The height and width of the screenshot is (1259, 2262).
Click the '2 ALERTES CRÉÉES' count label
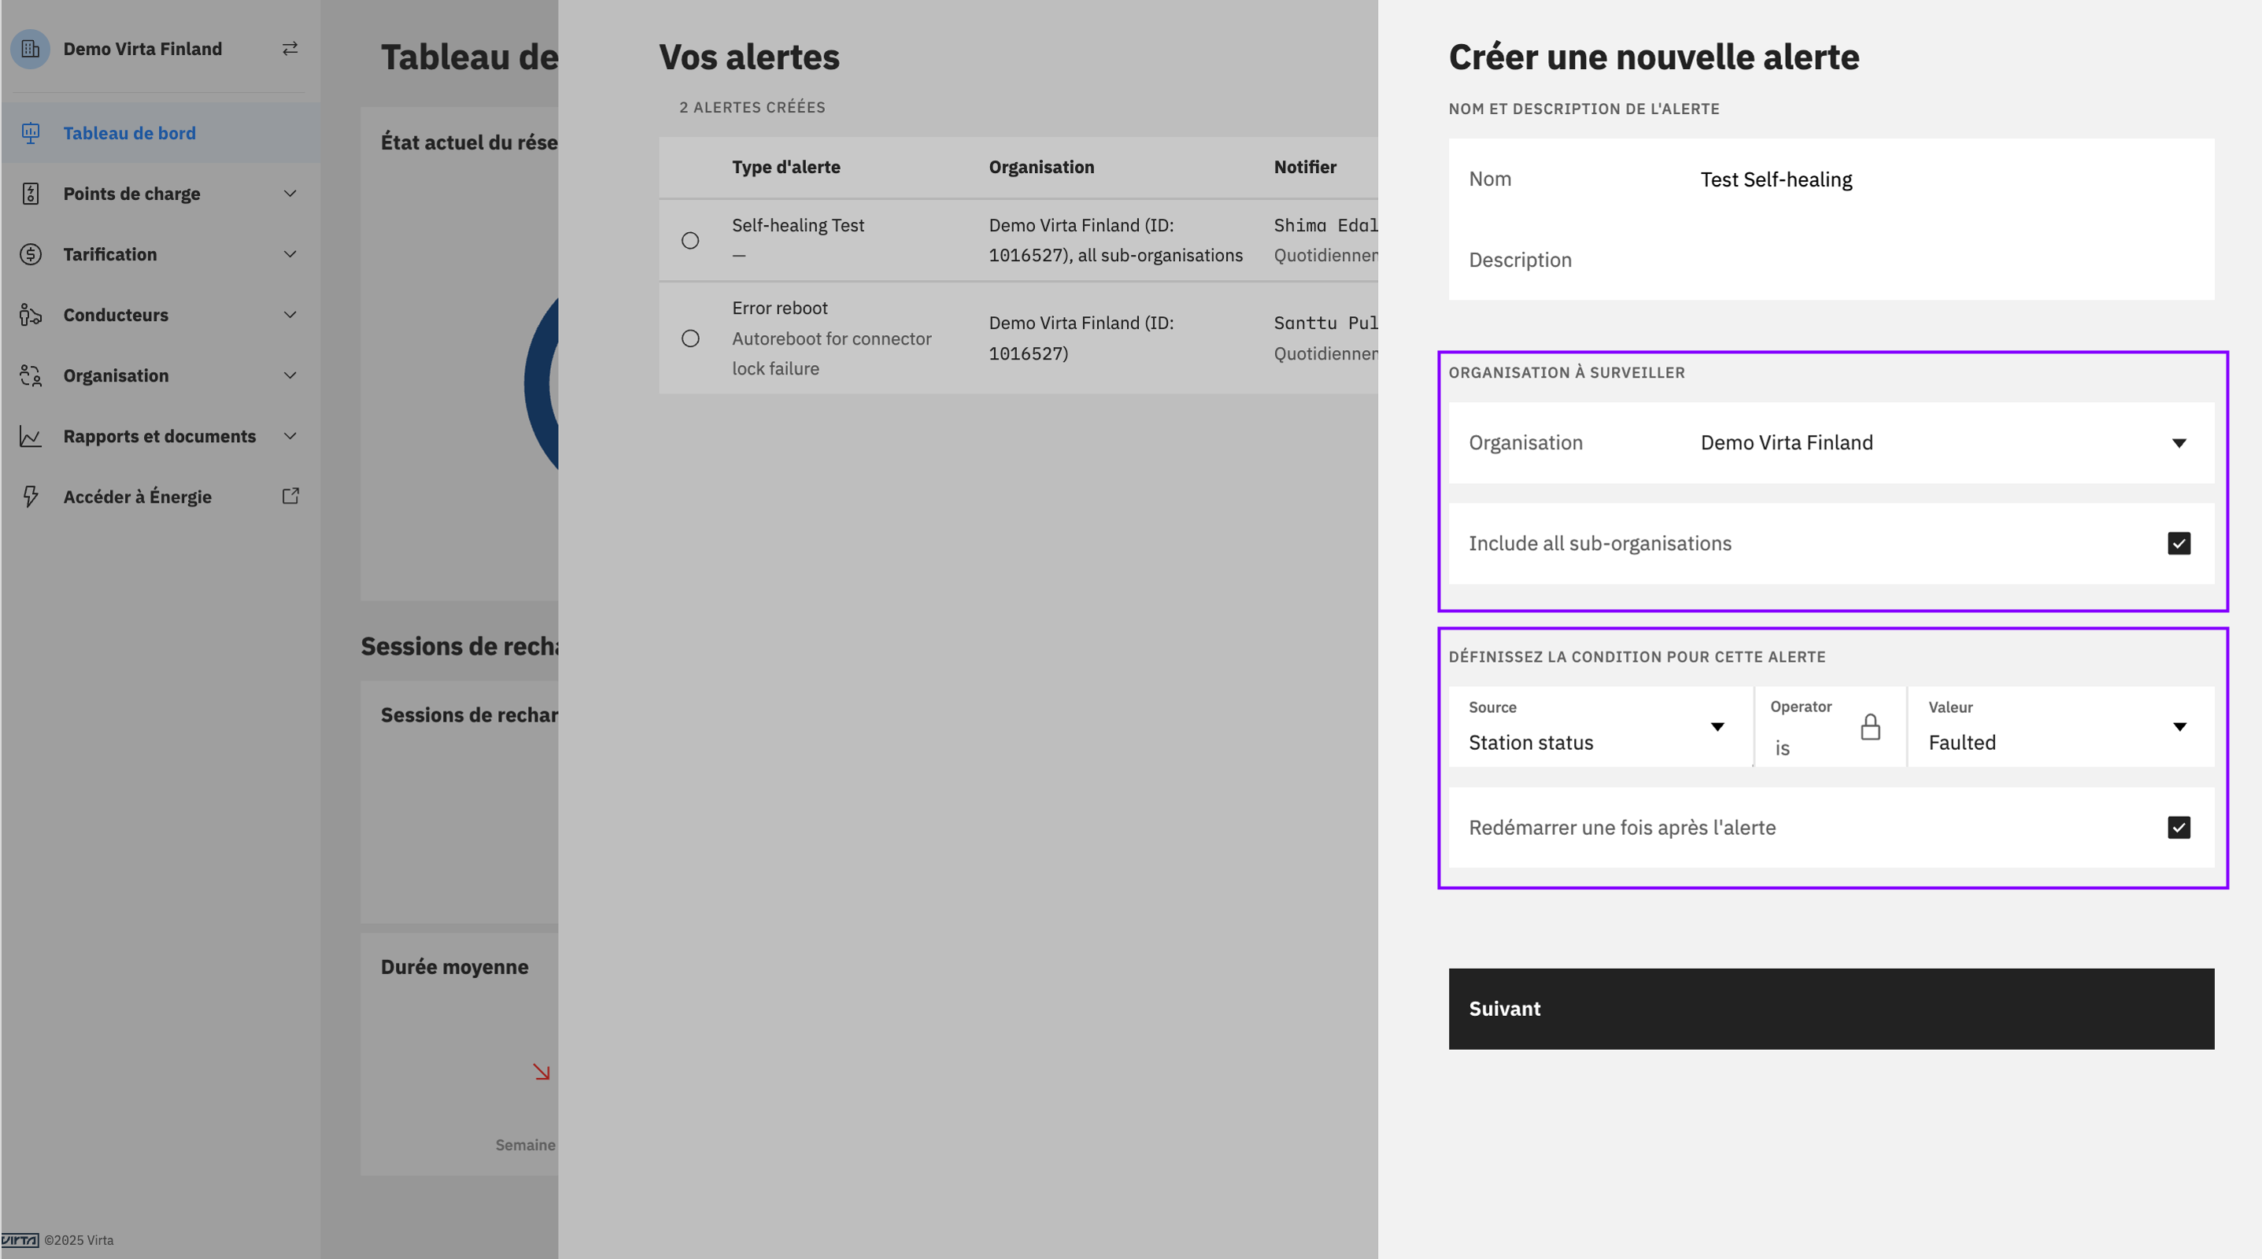click(x=752, y=107)
